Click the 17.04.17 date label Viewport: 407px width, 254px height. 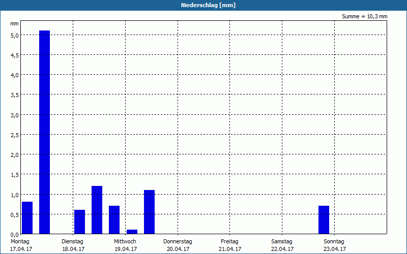click(21, 249)
